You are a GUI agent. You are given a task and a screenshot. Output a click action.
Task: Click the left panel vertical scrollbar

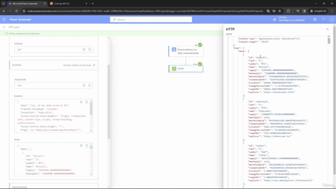click(x=109, y=102)
